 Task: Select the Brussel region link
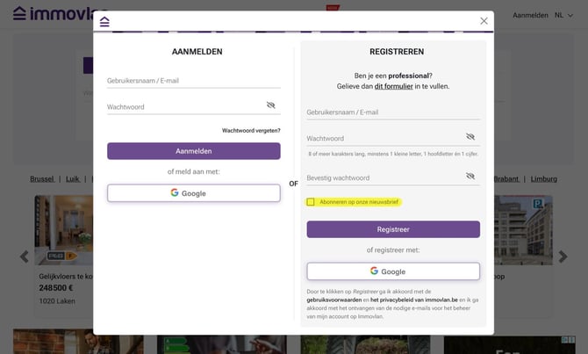tap(42, 178)
